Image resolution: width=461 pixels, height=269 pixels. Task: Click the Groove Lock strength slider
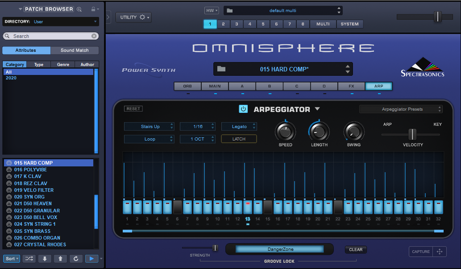pyautogui.click(x=215, y=248)
